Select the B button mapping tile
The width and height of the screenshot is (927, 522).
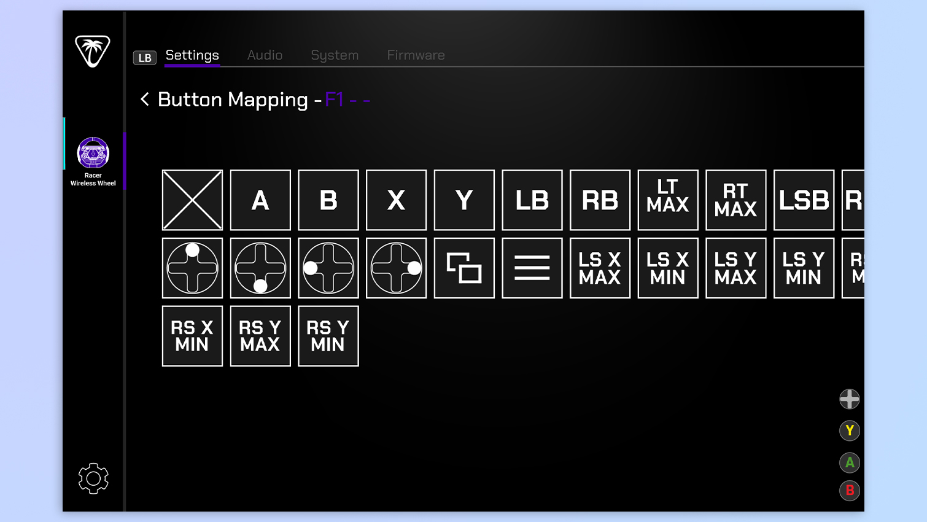(x=328, y=200)
